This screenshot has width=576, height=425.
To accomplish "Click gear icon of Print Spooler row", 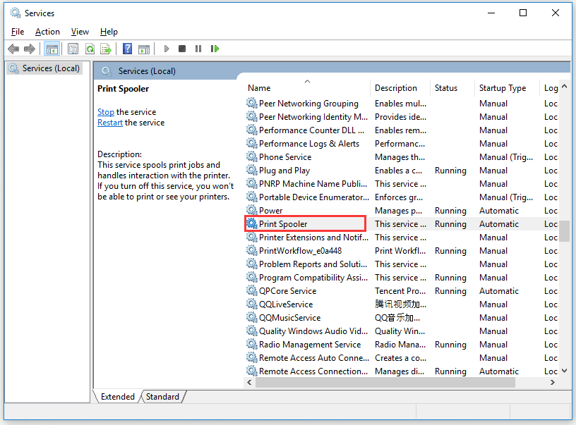I will 251,223.
